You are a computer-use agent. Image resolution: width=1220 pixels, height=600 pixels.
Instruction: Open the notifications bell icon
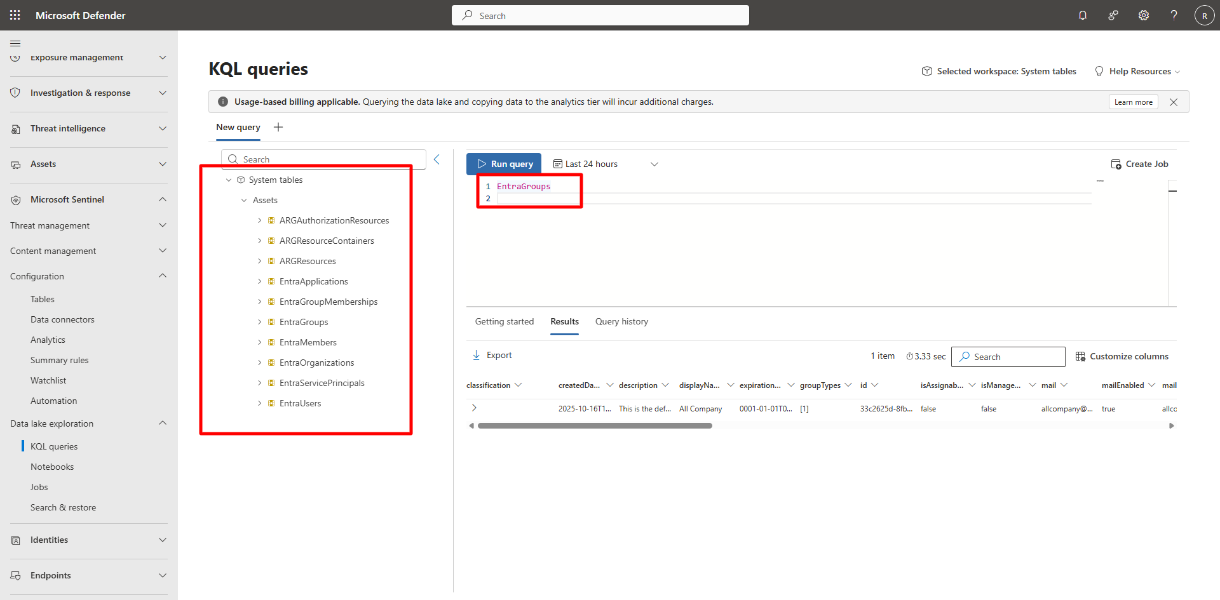[x=1083, y=15]
